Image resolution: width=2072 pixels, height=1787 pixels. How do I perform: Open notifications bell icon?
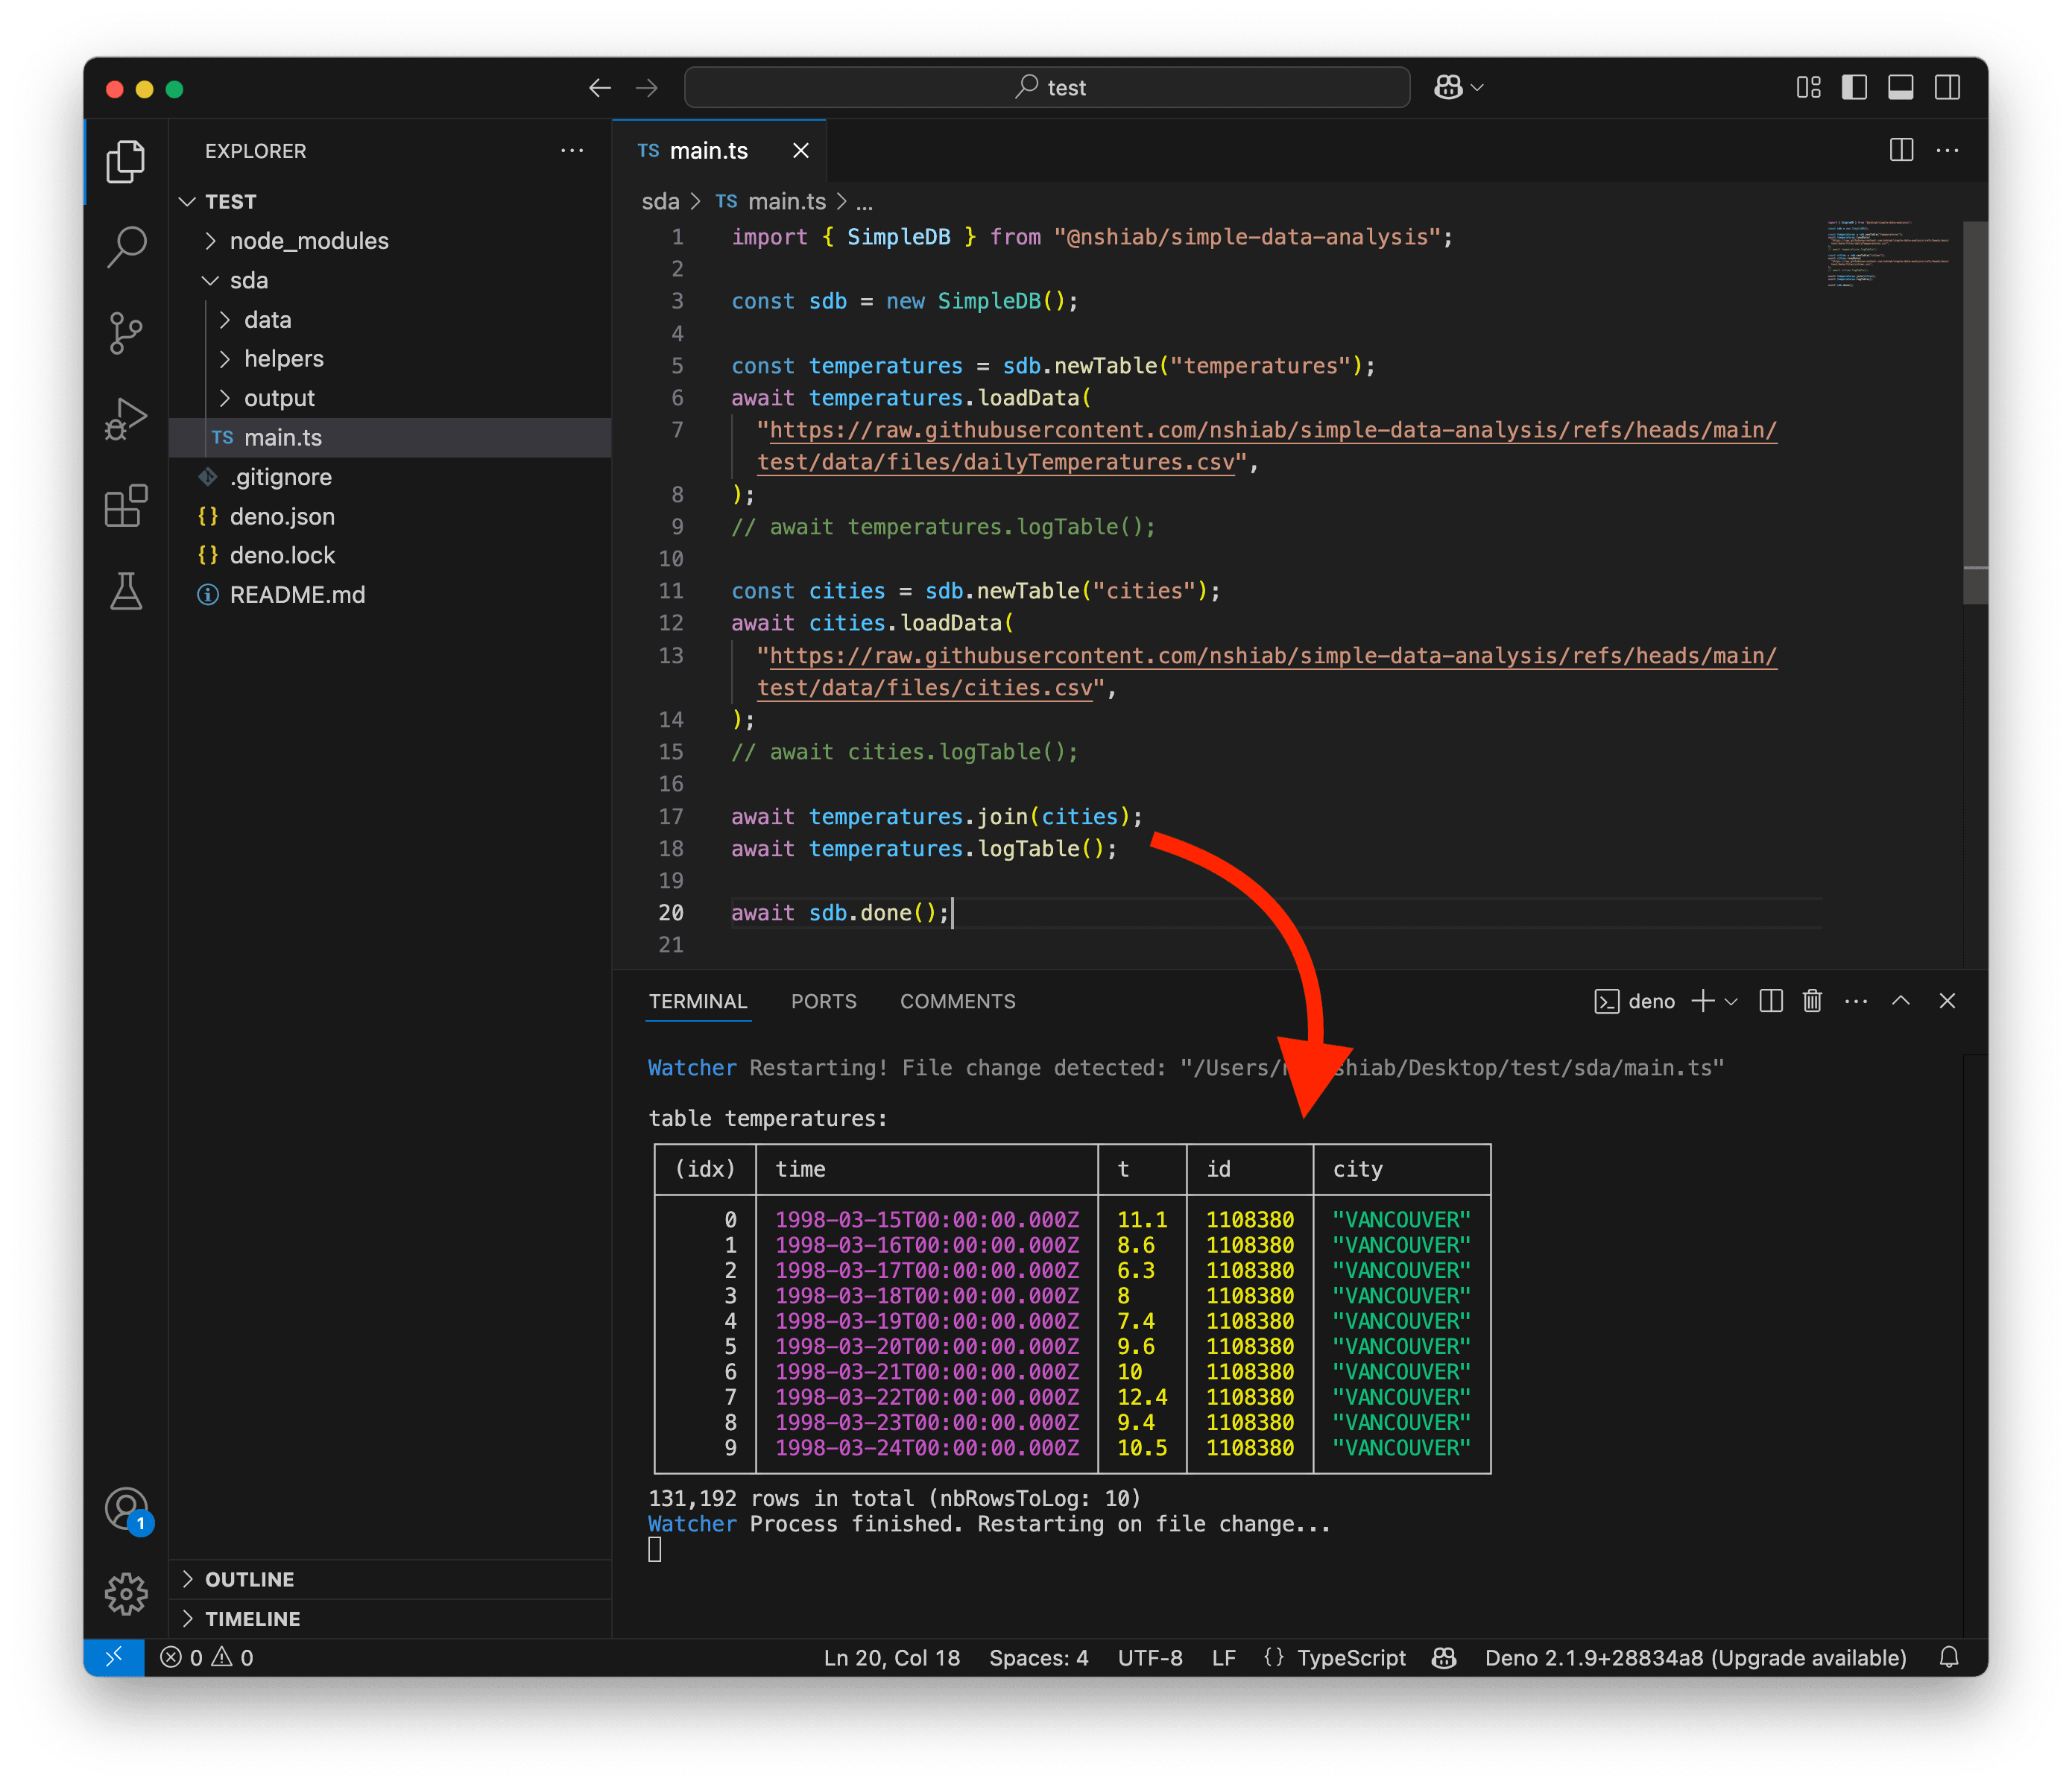(1948, 1657)
